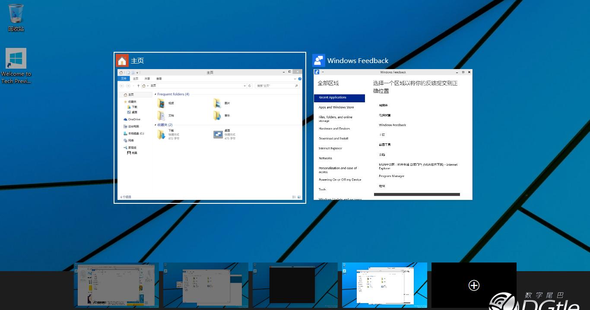Select 这台电脑 in Explorer sidebar
Viewport: 590px width, 310px height.
(x=131, y=127)
